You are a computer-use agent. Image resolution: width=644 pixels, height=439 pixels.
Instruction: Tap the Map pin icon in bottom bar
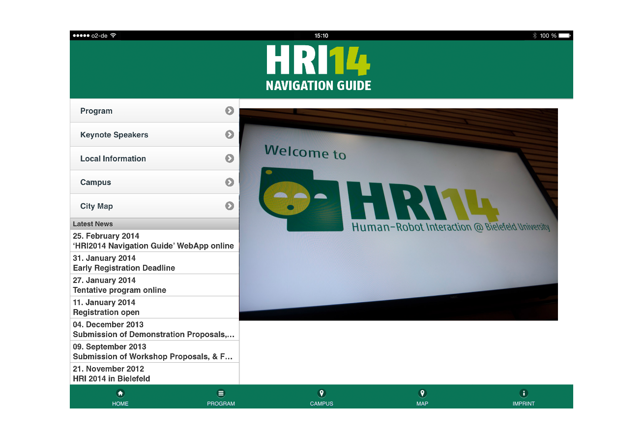[422, 393]
